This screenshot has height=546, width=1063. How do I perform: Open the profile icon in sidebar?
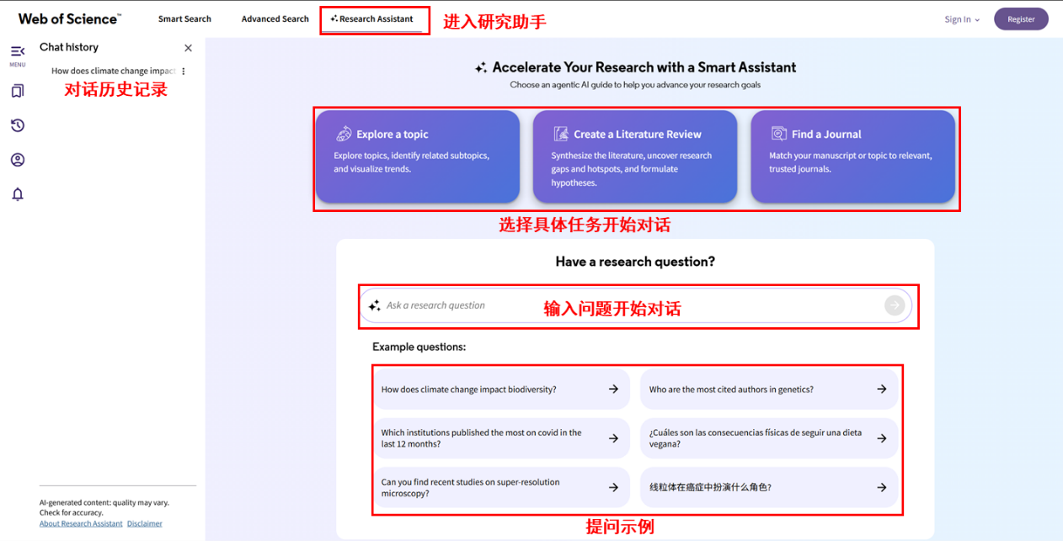pyautogui.click(x=17, y=160)
